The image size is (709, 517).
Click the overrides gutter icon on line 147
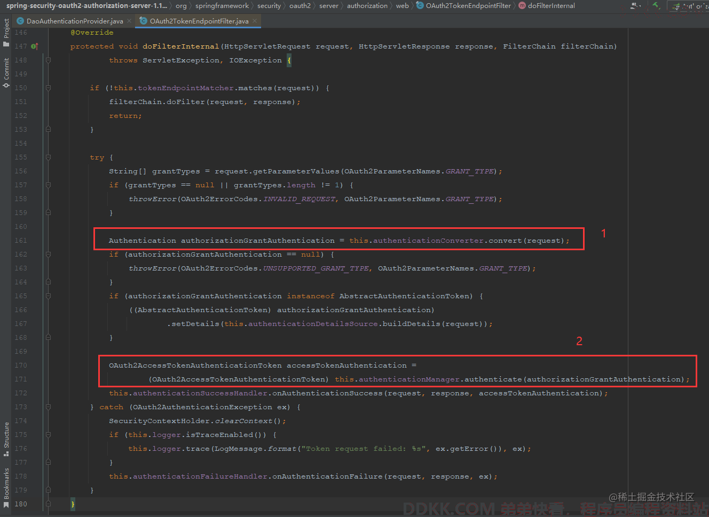35,46
